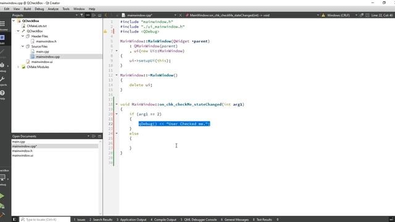Toggle right sidebar button in status bar
Screen dimensions: 395x222
(x=391, y=220)
